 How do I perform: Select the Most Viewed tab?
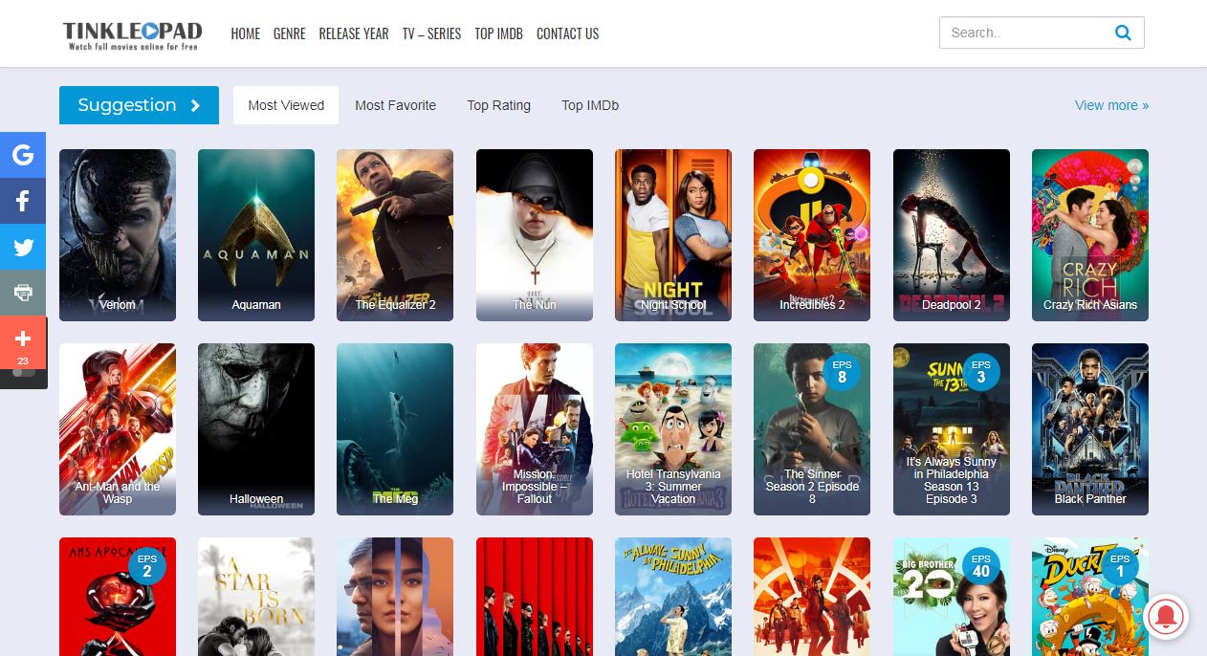coord(286,105)
